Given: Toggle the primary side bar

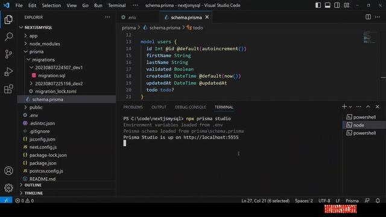Looking at the screenshot, I should pyautogui.click(x=318, y=5).
